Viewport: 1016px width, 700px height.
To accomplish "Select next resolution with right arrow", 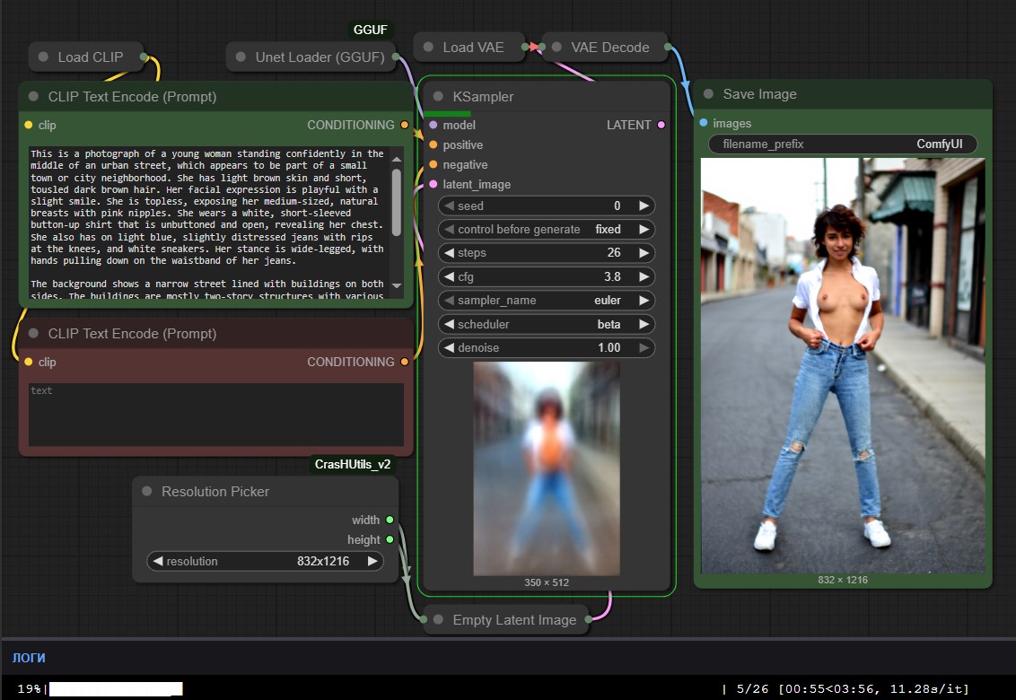I will tap(372, 561).
